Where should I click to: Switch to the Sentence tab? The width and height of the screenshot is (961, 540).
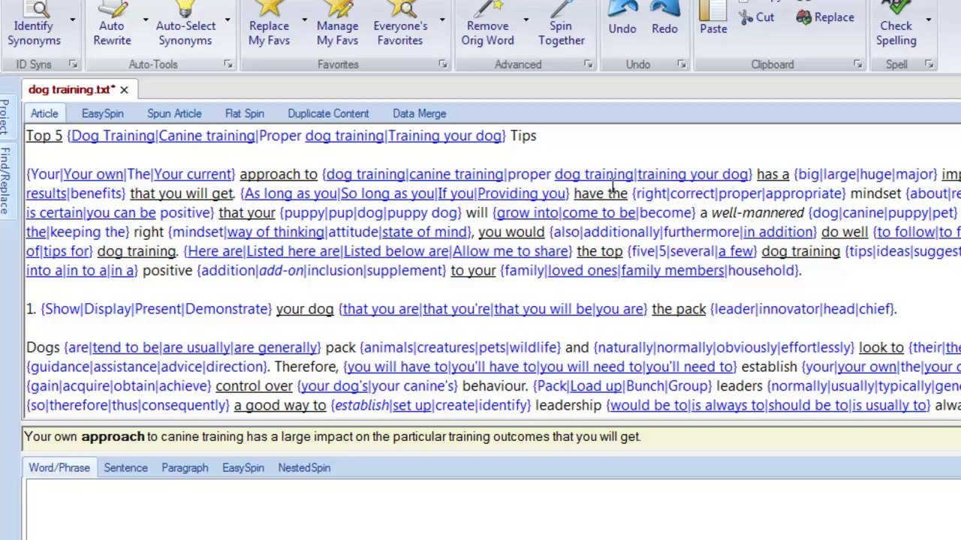(125, 467)
